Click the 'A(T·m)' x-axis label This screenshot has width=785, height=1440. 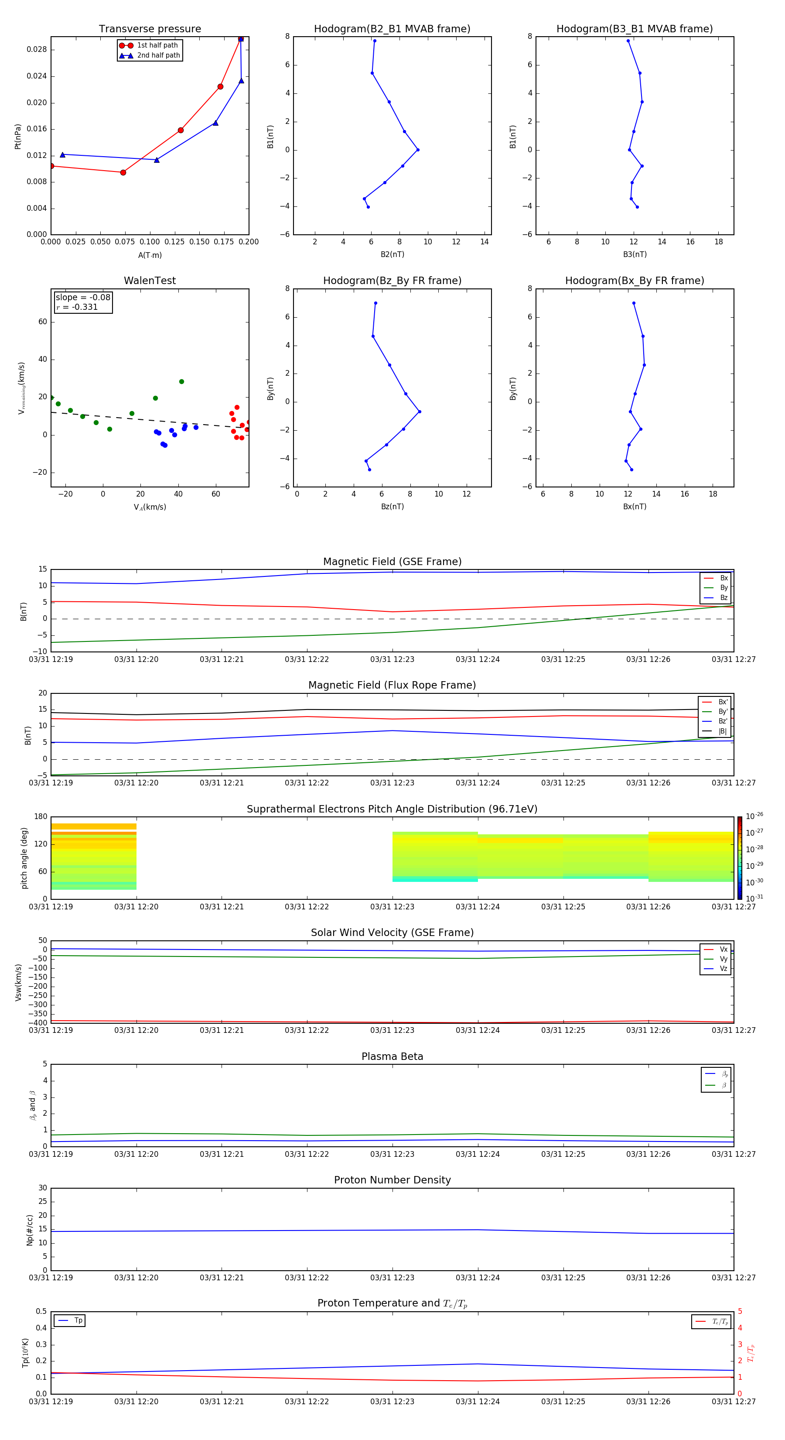pos(150,255)
